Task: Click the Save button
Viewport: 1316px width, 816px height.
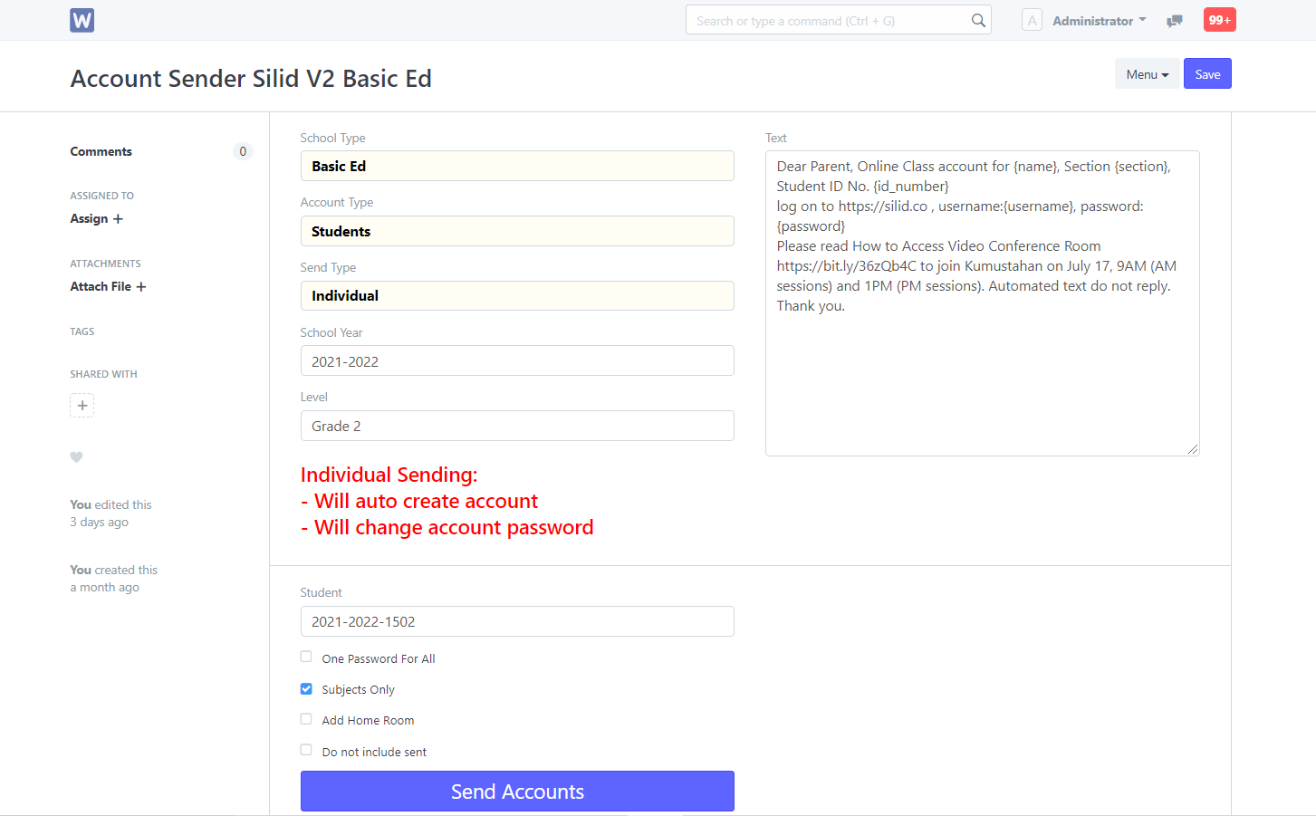Action: pos(1207,74)
